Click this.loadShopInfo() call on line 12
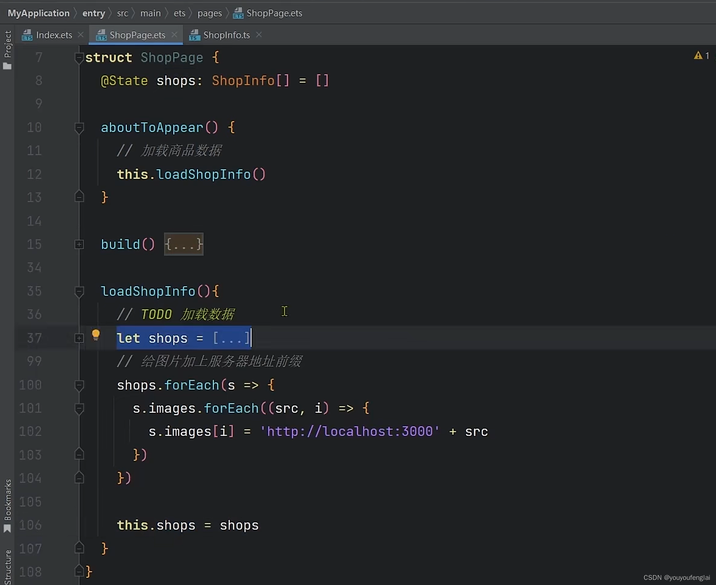Image resolution: width=716 pixels, height=585 pixels. coord(191,174)
